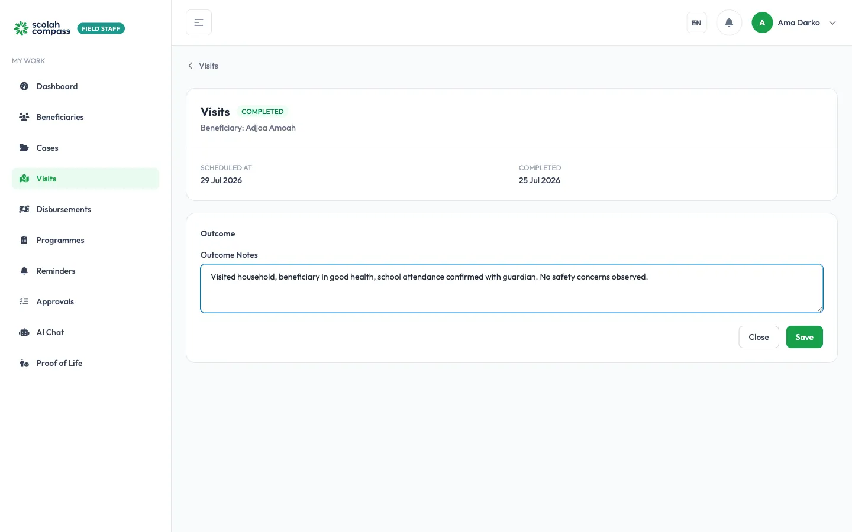Expand the Ama Darko account menu chevron
This screenshot has height=532, width=852.
tap(832, 23)
